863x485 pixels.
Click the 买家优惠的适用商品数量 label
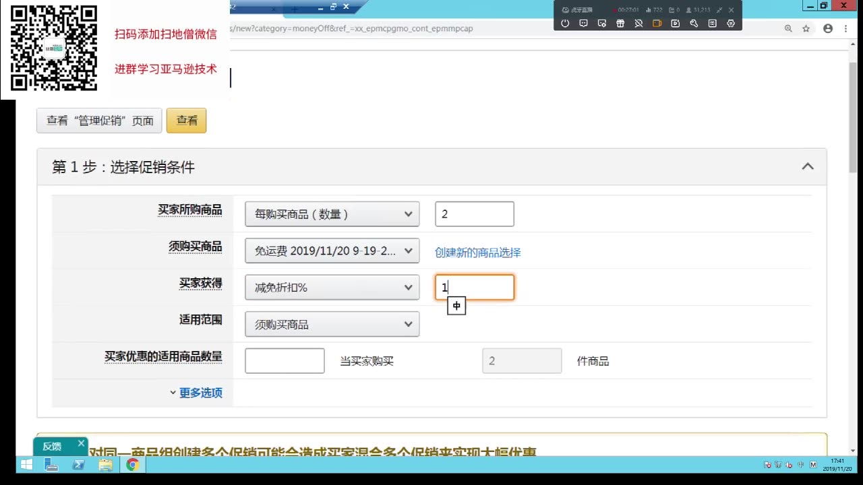(x=163, y=356)
